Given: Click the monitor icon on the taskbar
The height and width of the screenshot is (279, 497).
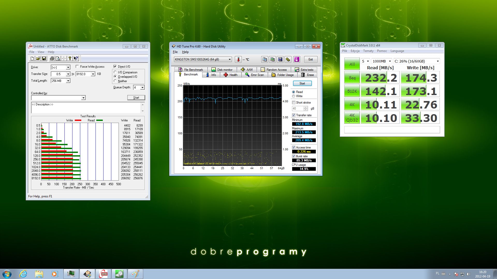Looking at the screenshot, I should coord(71,274).
